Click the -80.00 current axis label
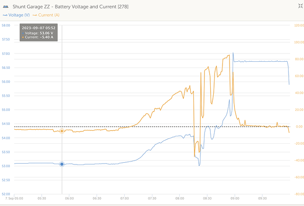The image size is (304, 206). click(299, 194)
